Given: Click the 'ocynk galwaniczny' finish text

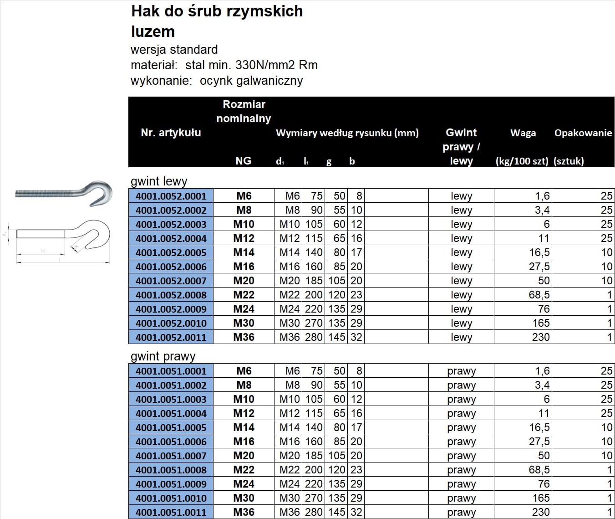Looking at the screenshot, I should 251,81.
